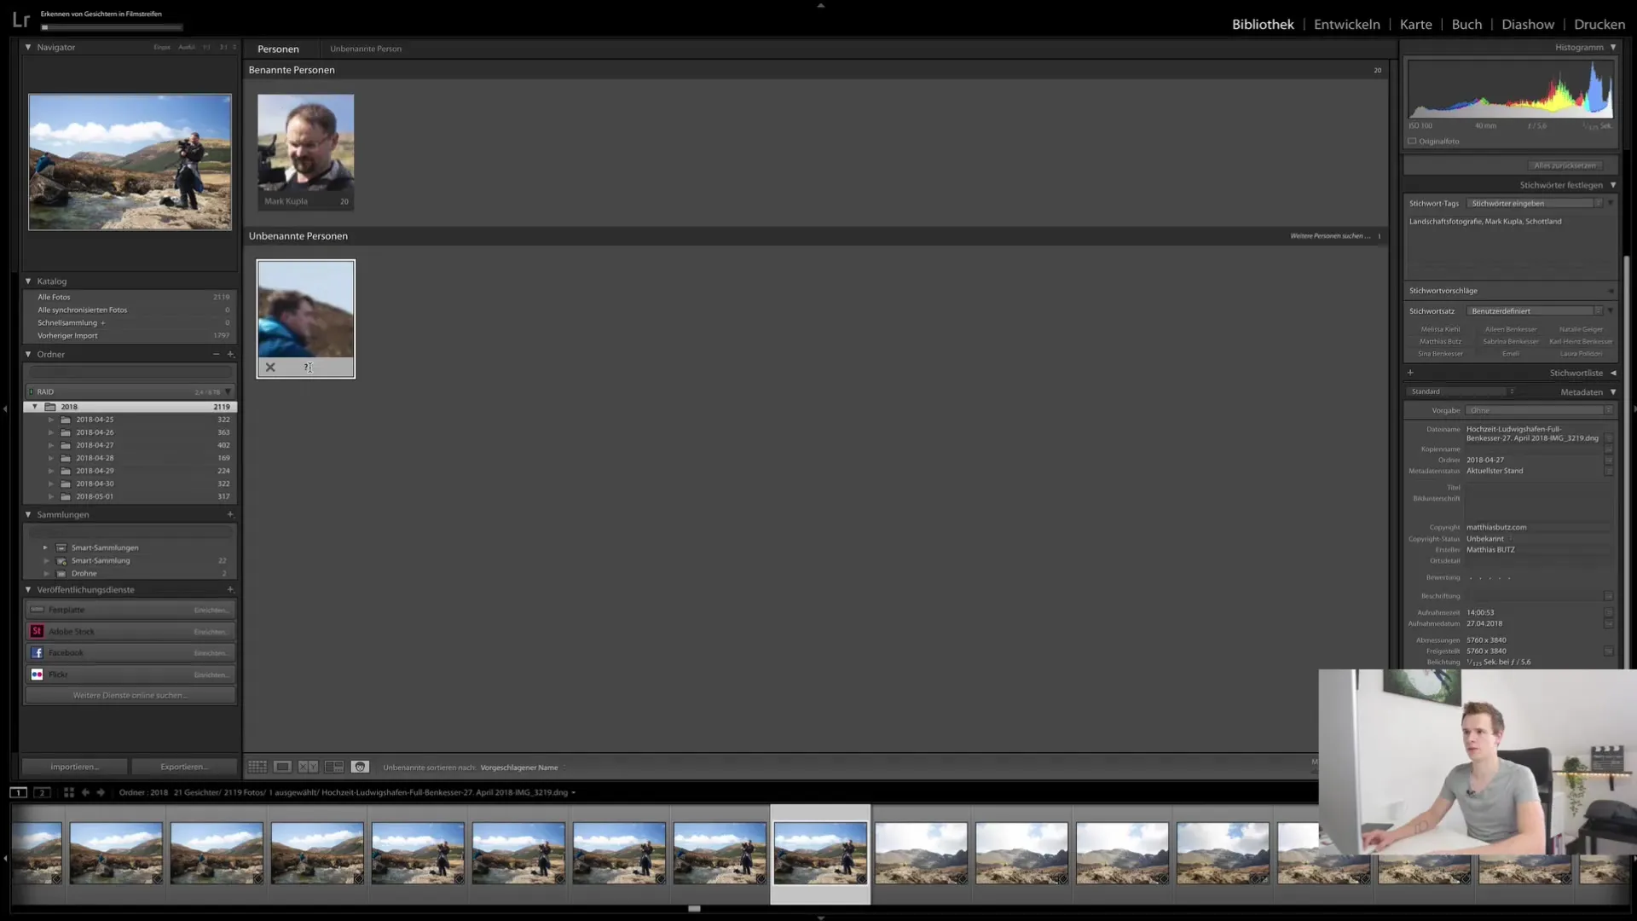Expand the 2018-04-27 folder
Image resolution: width=1637 pixels, height=921 pixels.
[x=51, y=445]
